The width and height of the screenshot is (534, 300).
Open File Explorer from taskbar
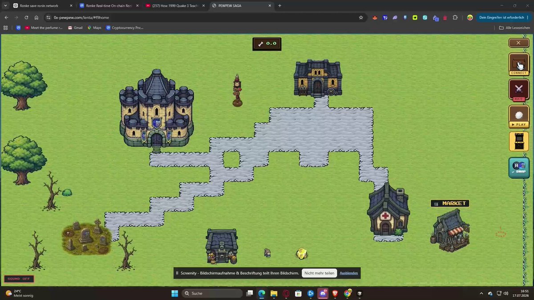coord(274,293)
